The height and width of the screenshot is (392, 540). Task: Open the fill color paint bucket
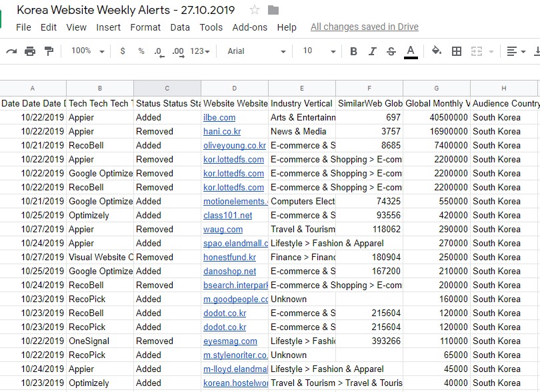point(437,51)
